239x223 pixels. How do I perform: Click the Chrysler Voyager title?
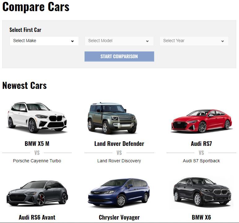click(x=119, y=217)
